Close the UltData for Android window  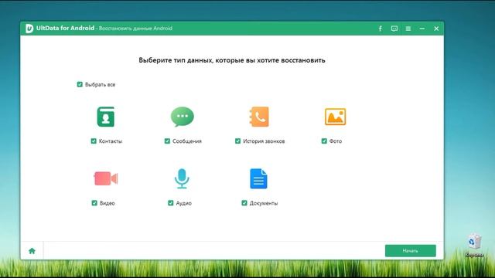(x=436, y=29)
